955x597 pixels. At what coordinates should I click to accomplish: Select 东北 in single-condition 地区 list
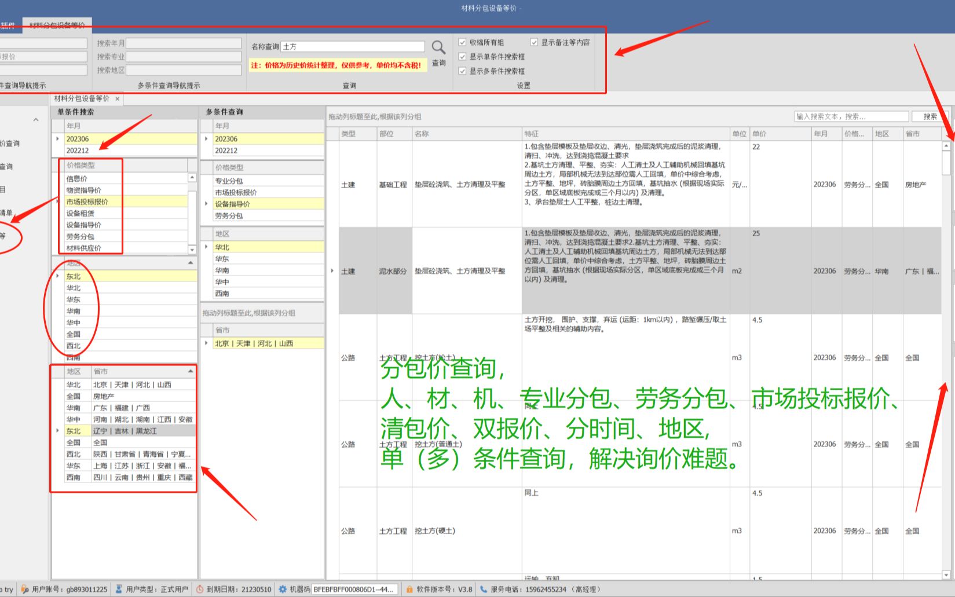pyautogui.click(x=131, y=277)
